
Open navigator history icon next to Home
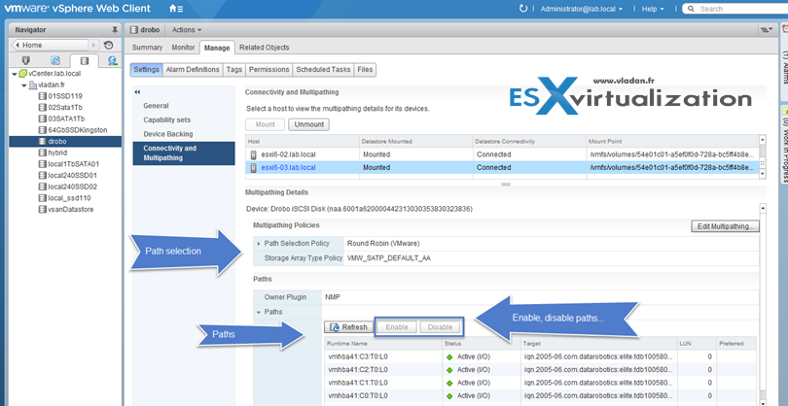pos(109,46)
